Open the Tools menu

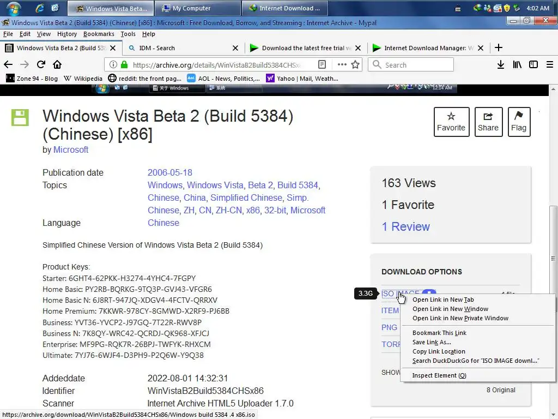pos(128,34)
